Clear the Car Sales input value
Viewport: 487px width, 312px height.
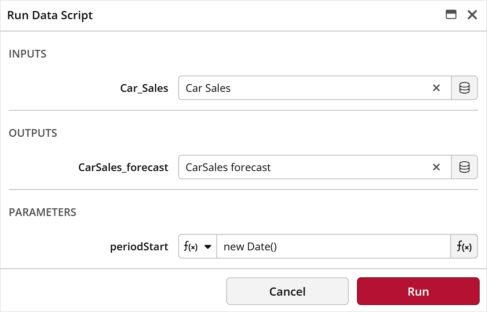coord(436,88)
